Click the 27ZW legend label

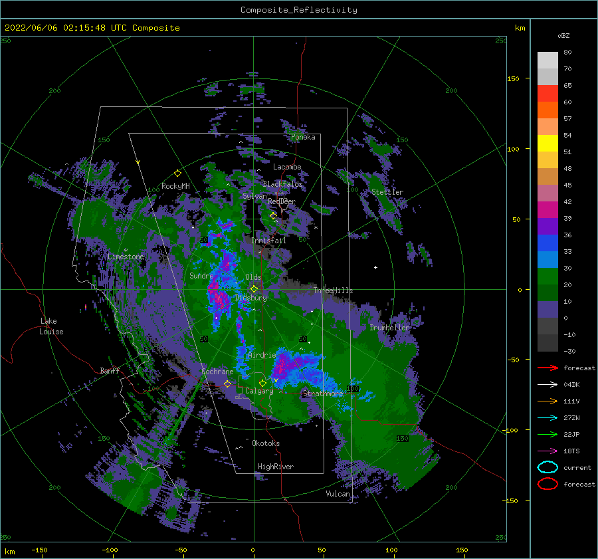tap(571, 418)
